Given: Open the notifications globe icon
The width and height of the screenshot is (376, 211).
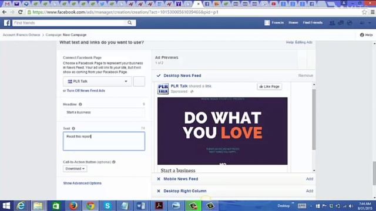Looking at the screenshot, I should coord(350,23).
